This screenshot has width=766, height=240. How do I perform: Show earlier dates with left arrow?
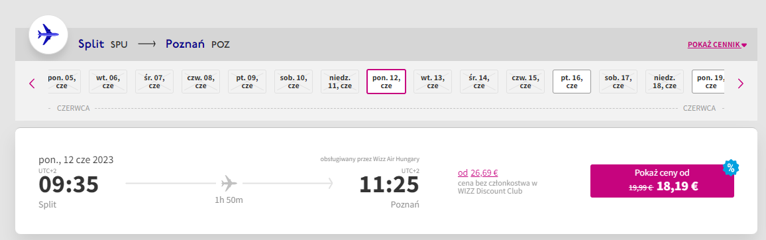[x=32, y=84]
